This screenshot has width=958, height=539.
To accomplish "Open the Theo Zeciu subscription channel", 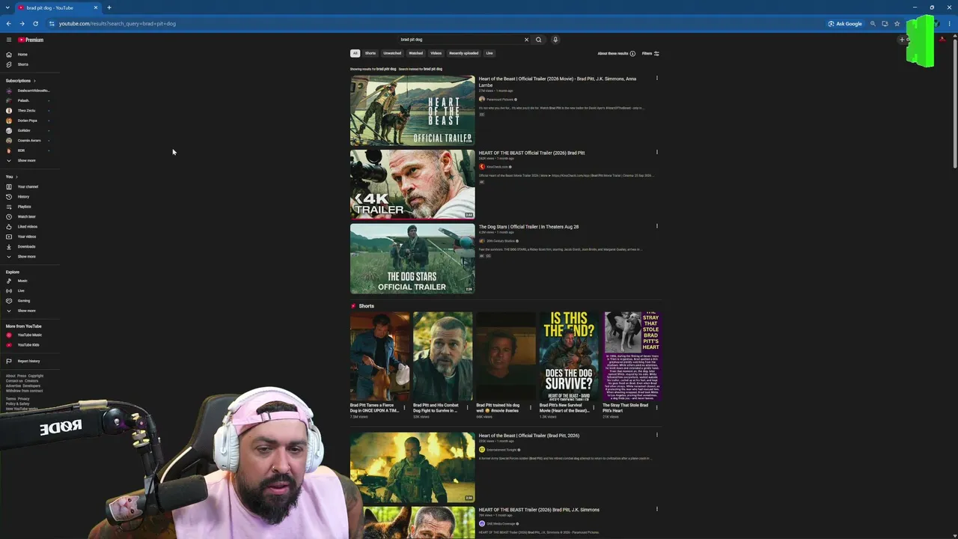I will (x=26, y=111).
